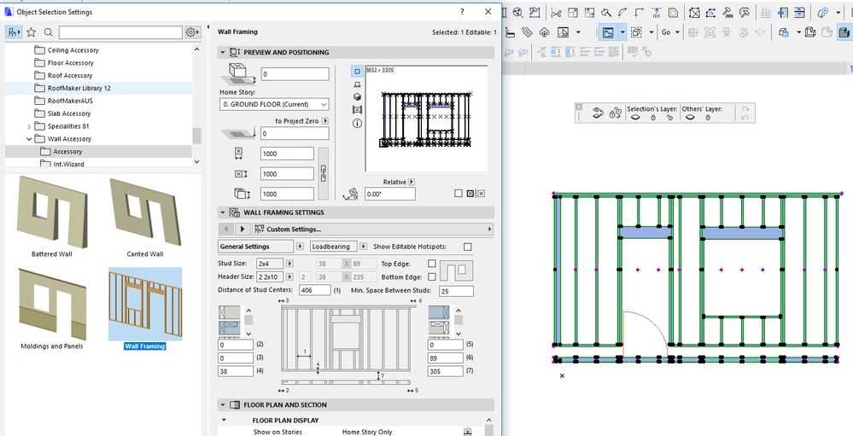Click the info icon beside preview
The image size is (853, 436).
pos(356,123)
